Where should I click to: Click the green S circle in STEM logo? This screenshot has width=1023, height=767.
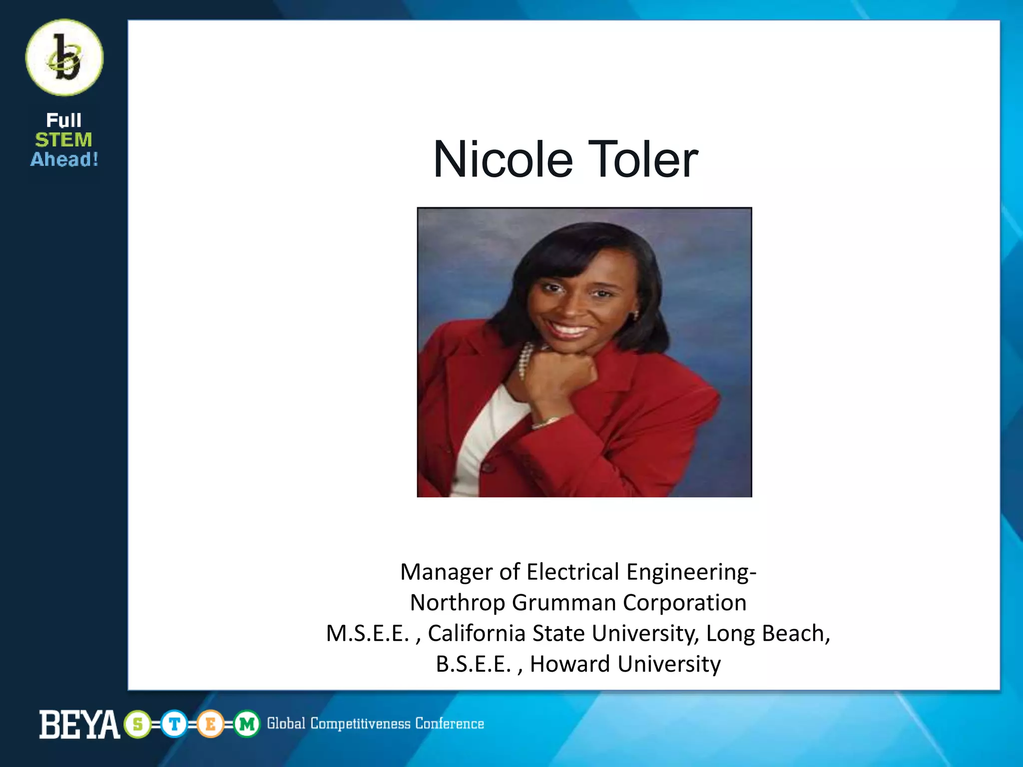(x=138, y=724)
